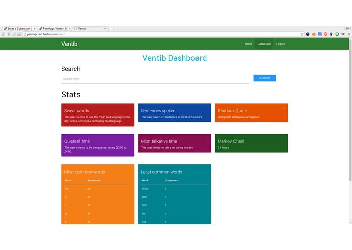
Task: Select the Ventib browser tab
Action: click(90, 29)
